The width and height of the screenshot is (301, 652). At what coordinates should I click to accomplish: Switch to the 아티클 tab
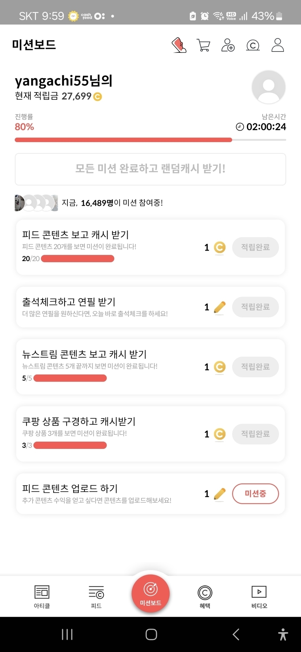pyautogui.click(x=42, y=597)
